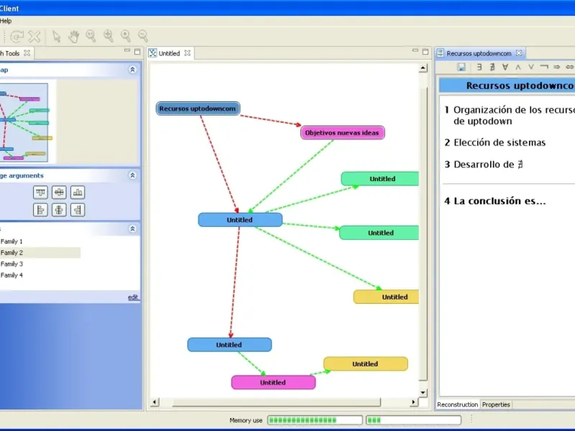Click the delete X icon in toolbar

[x=34, y=36]
